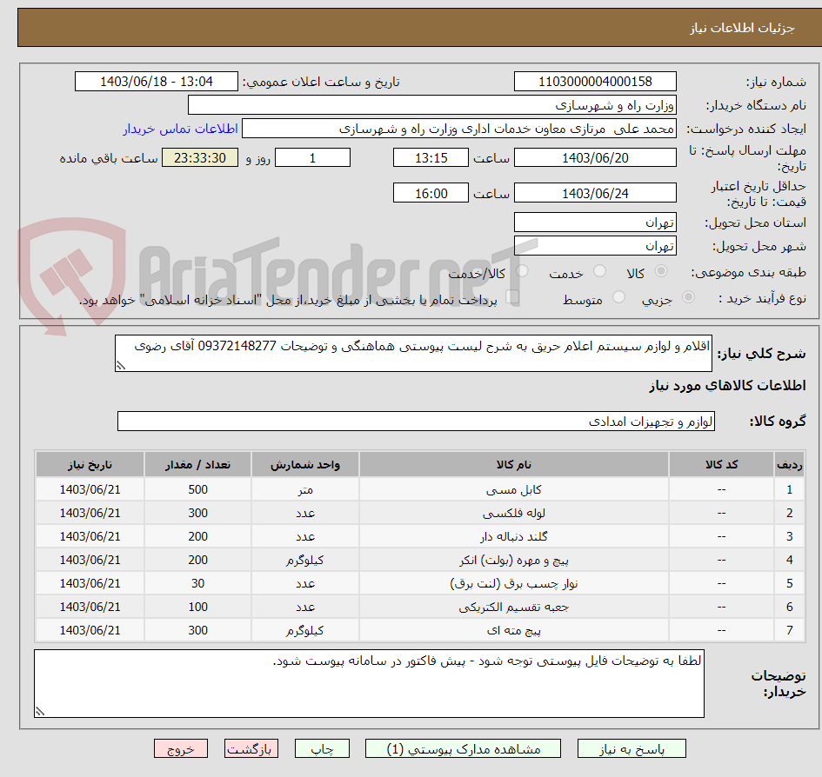Open اطلاعات تماس خریدار link
This screenshot has height=777, width=822.
coord(180,129)
